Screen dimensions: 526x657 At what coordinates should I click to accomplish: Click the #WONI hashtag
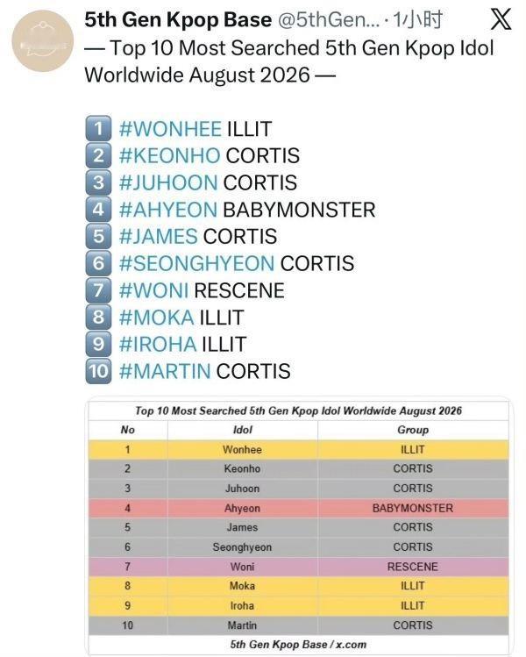tap(153, 290)
